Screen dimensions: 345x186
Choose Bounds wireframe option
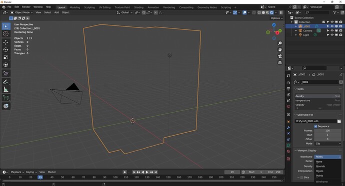(x=320, y=166)
